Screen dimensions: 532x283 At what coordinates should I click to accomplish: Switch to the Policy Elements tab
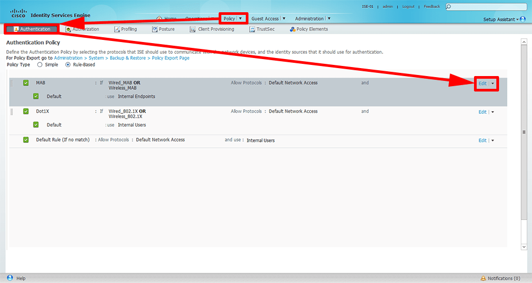[312, 29]
